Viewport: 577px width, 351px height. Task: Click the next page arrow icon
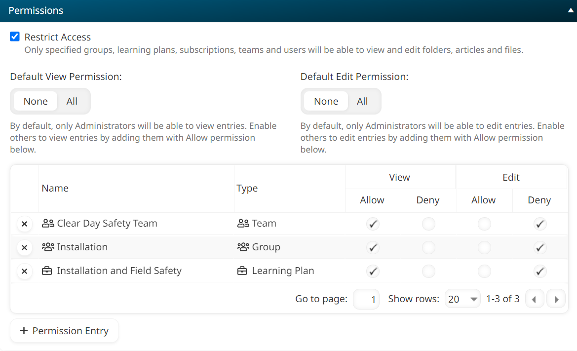(x=556, y=298)
